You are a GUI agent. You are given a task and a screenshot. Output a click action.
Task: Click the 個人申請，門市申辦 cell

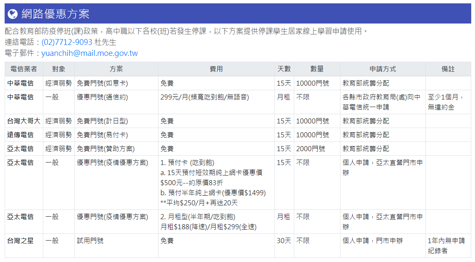[x=383, y=246]
